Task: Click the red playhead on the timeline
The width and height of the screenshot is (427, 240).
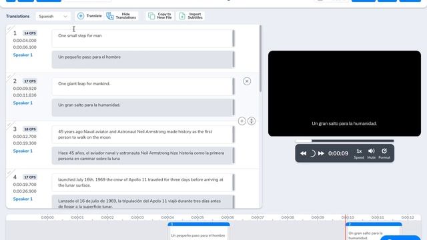Action: (x=346, y=227)
